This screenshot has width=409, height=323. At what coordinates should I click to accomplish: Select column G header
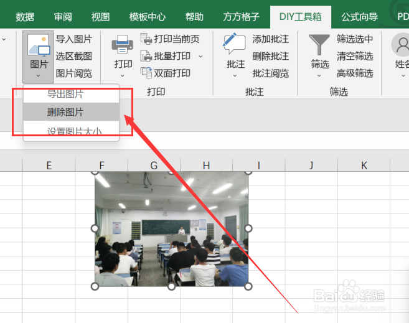(x=154, y=165)
